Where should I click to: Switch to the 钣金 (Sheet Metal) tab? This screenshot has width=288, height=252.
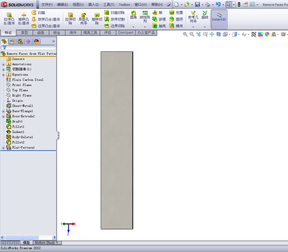click(57, 33)
